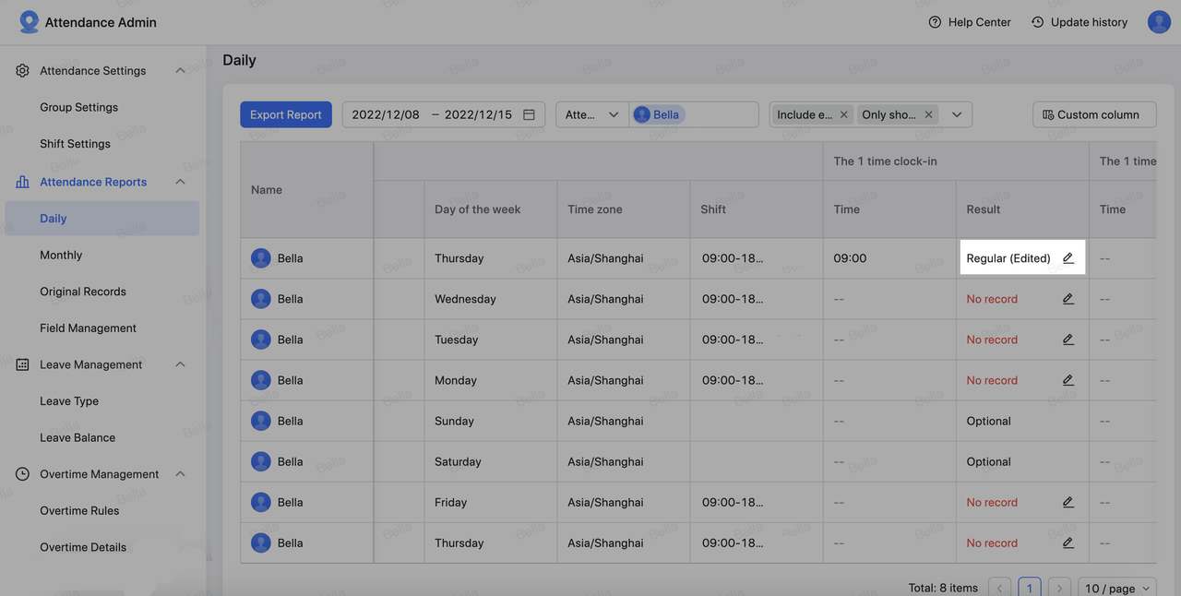Image resolution: width=1181 pixels, height=596 pixels.
Task: Click the Export Report button
Action: (x=286, y=114)
